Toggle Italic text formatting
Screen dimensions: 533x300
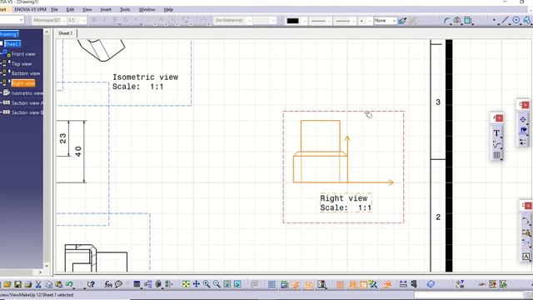click(x=105, y=20)
